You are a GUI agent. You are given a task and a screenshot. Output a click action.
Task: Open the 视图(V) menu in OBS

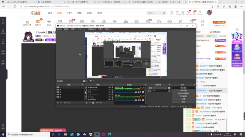click(73, 29)
